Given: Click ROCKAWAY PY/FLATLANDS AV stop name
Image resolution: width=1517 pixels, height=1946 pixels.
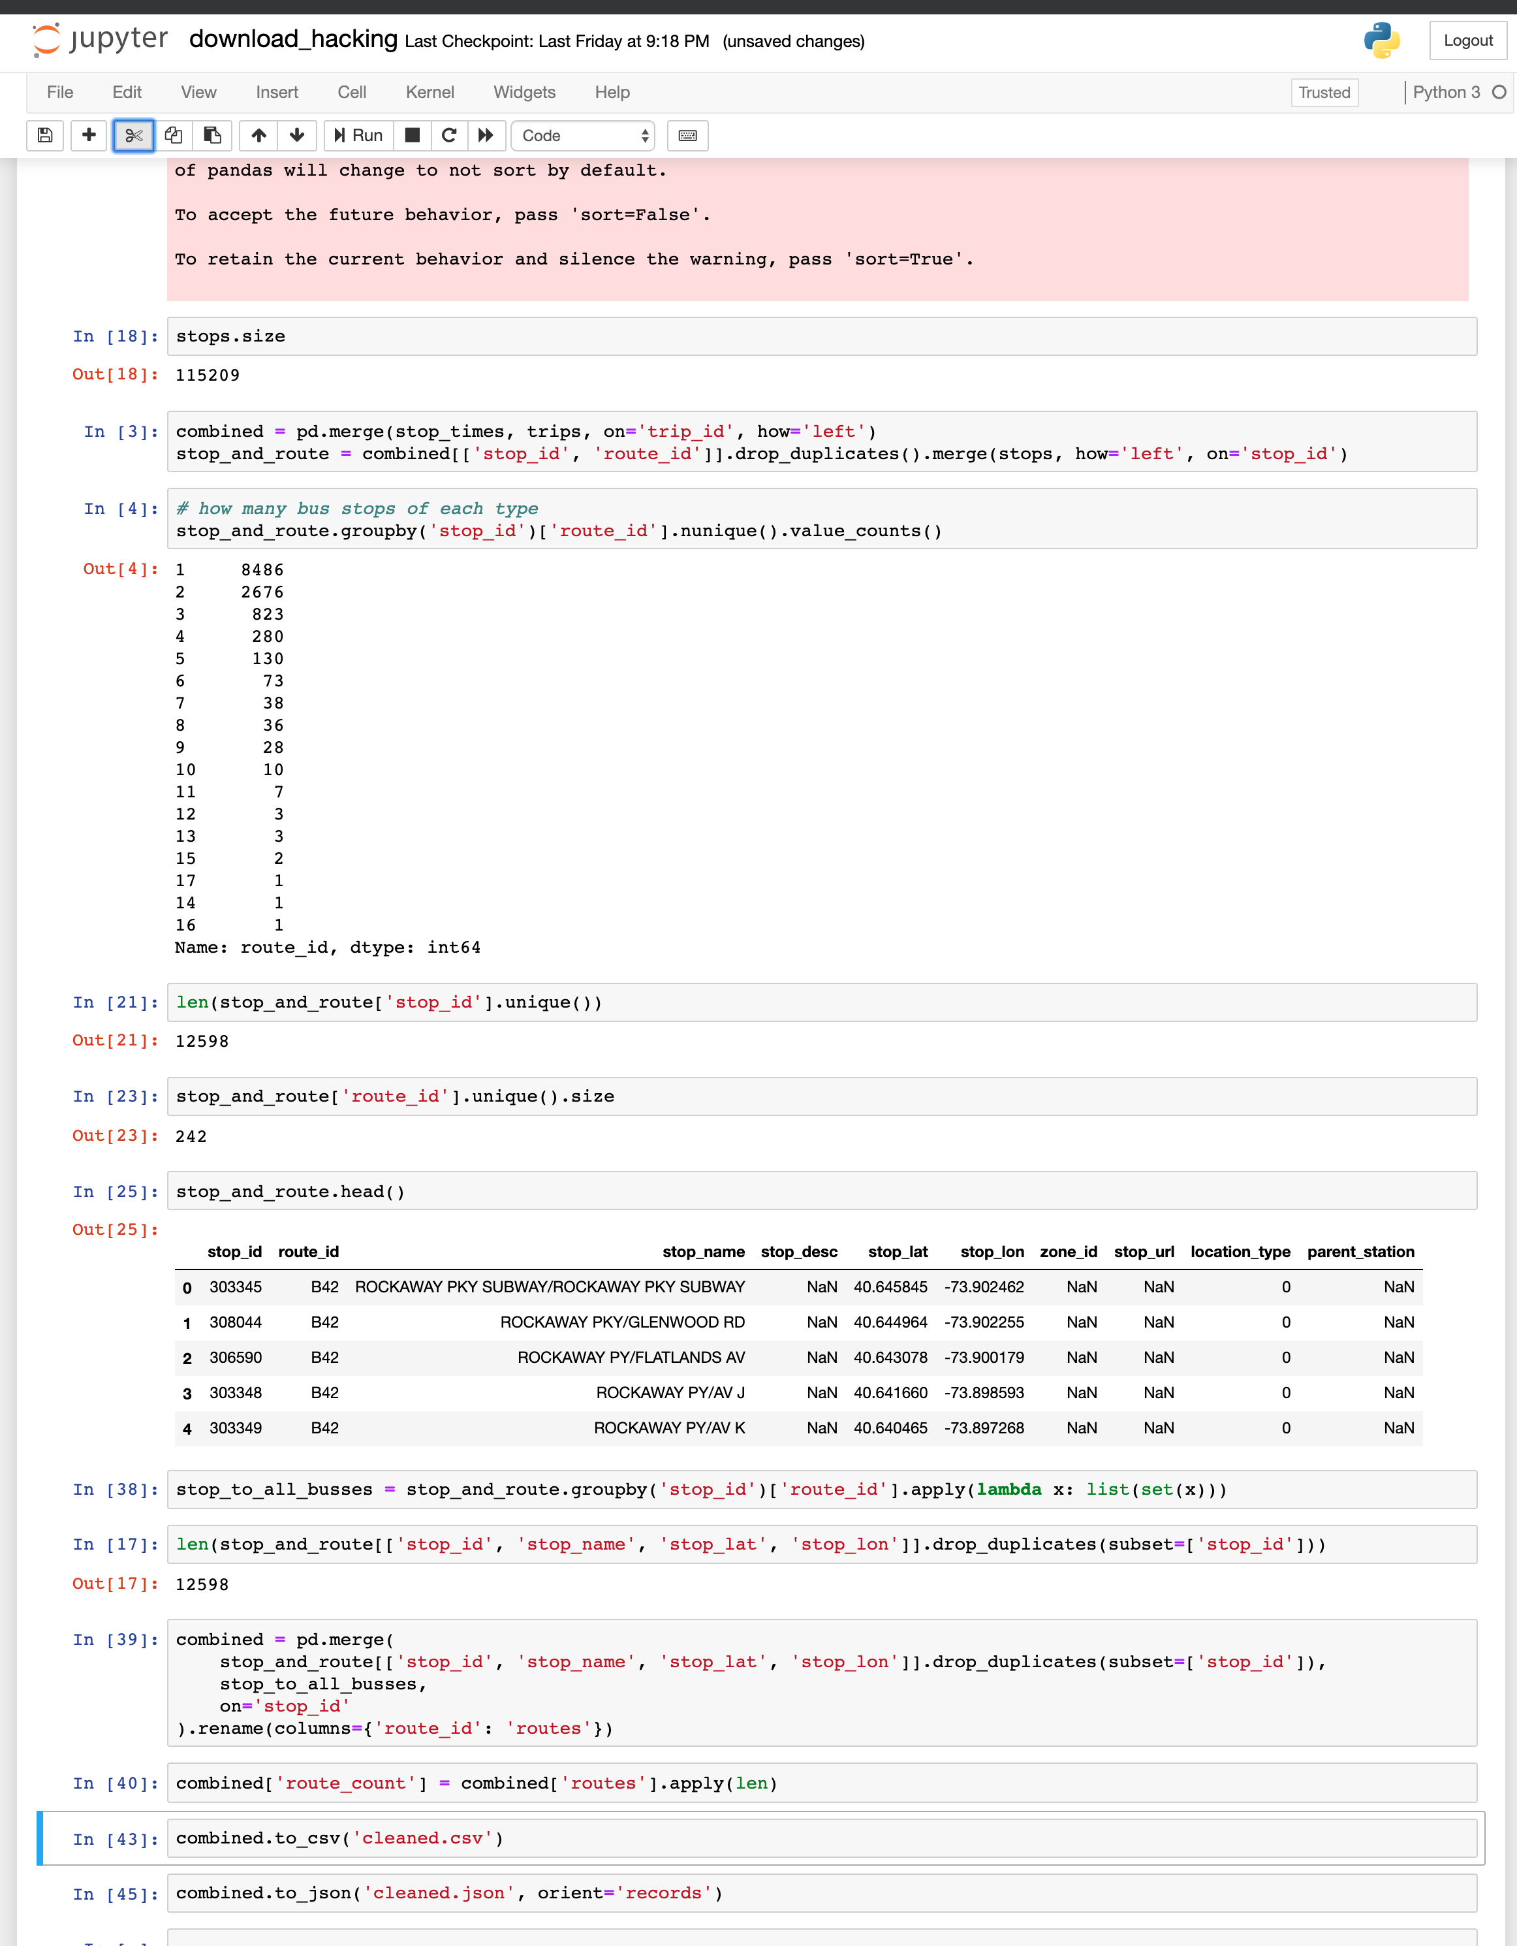Looking at the screenshot, I should [x=631, y=1358].
